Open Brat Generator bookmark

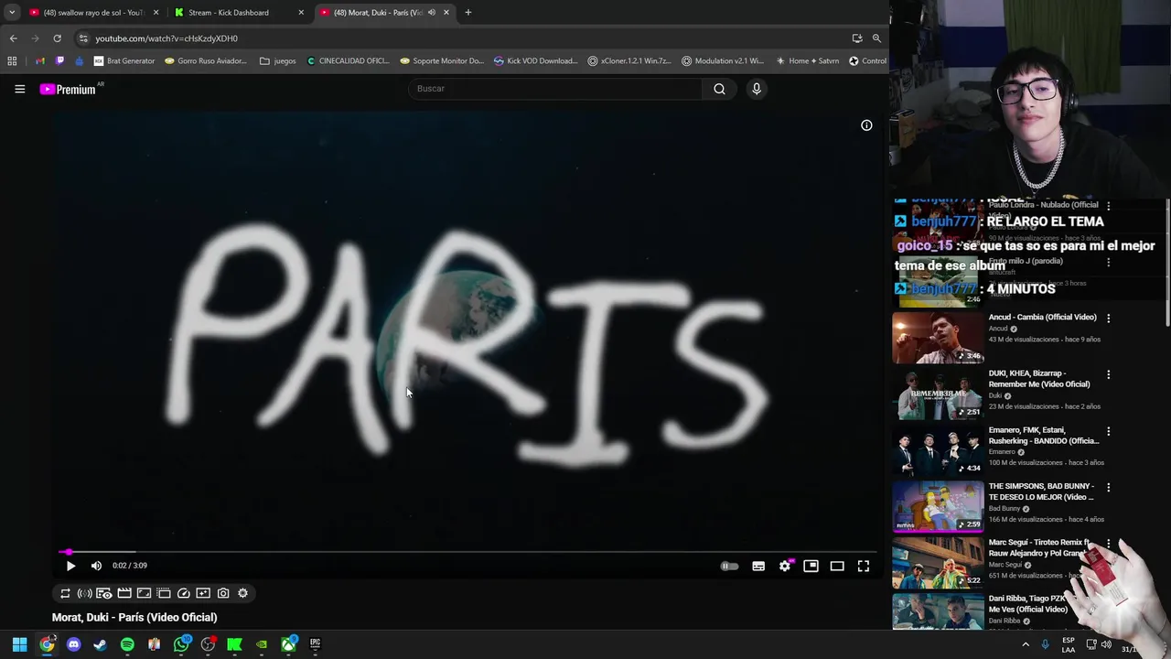(x=124, y=61)
